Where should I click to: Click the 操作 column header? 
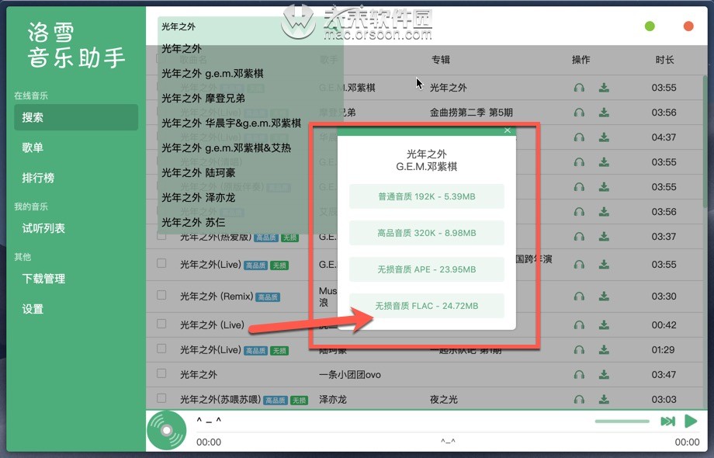coord(581,60)
